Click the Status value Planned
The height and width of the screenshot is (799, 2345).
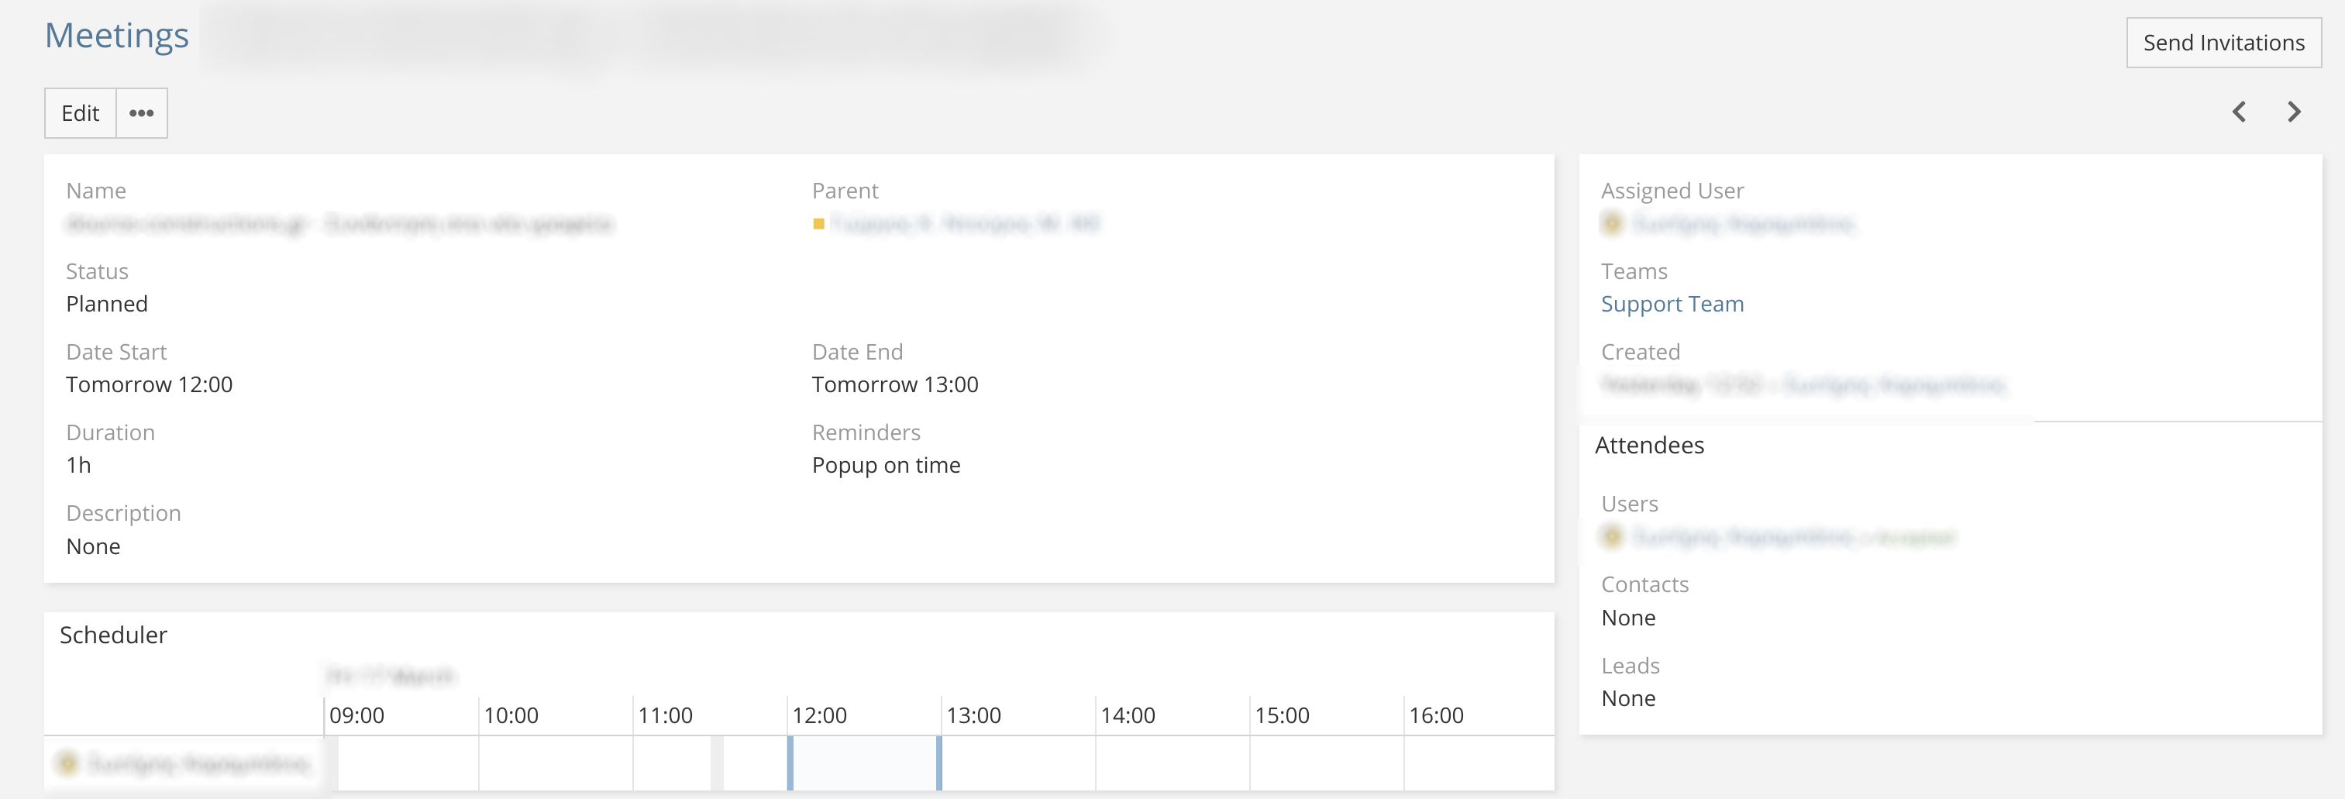(x=106, y=304)
